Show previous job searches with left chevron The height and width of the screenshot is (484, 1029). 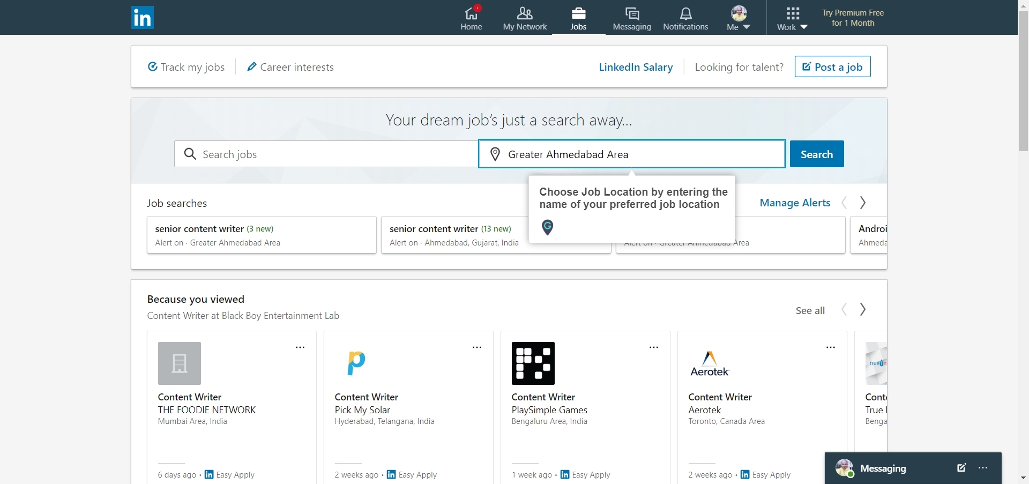pyautogui.click(x=844, y=203)
